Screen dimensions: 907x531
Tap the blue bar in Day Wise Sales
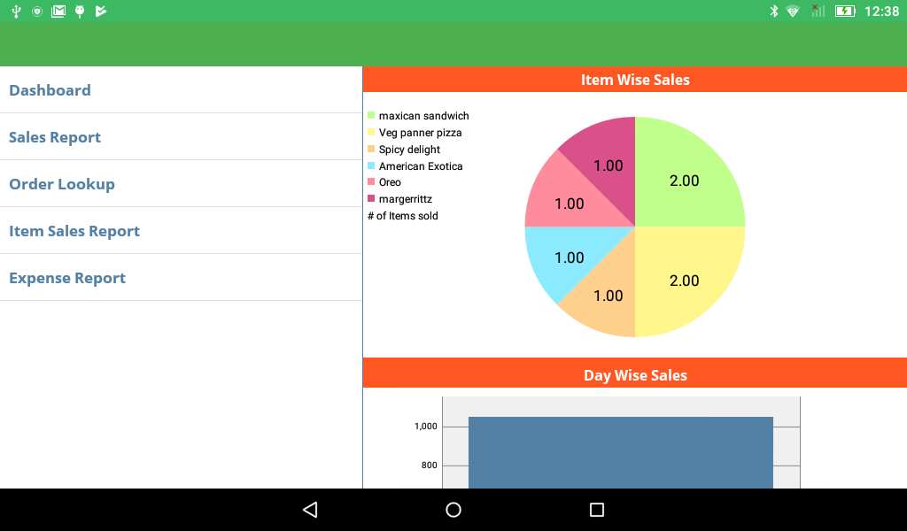point(620,451)
